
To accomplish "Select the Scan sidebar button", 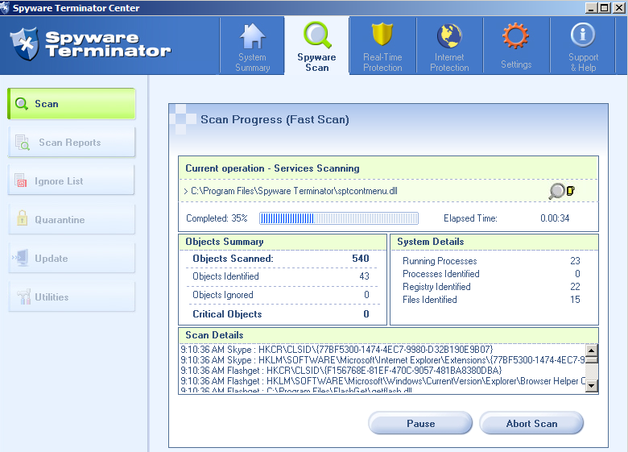I will click(x=72, y=104).
